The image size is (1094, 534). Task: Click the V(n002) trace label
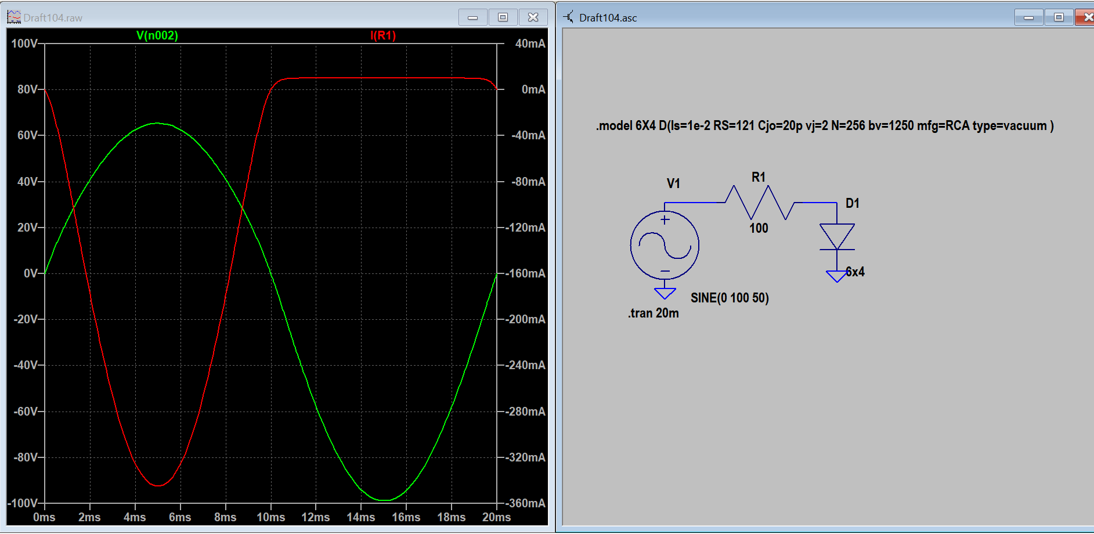pyautogui.click(x=157, y=35)
